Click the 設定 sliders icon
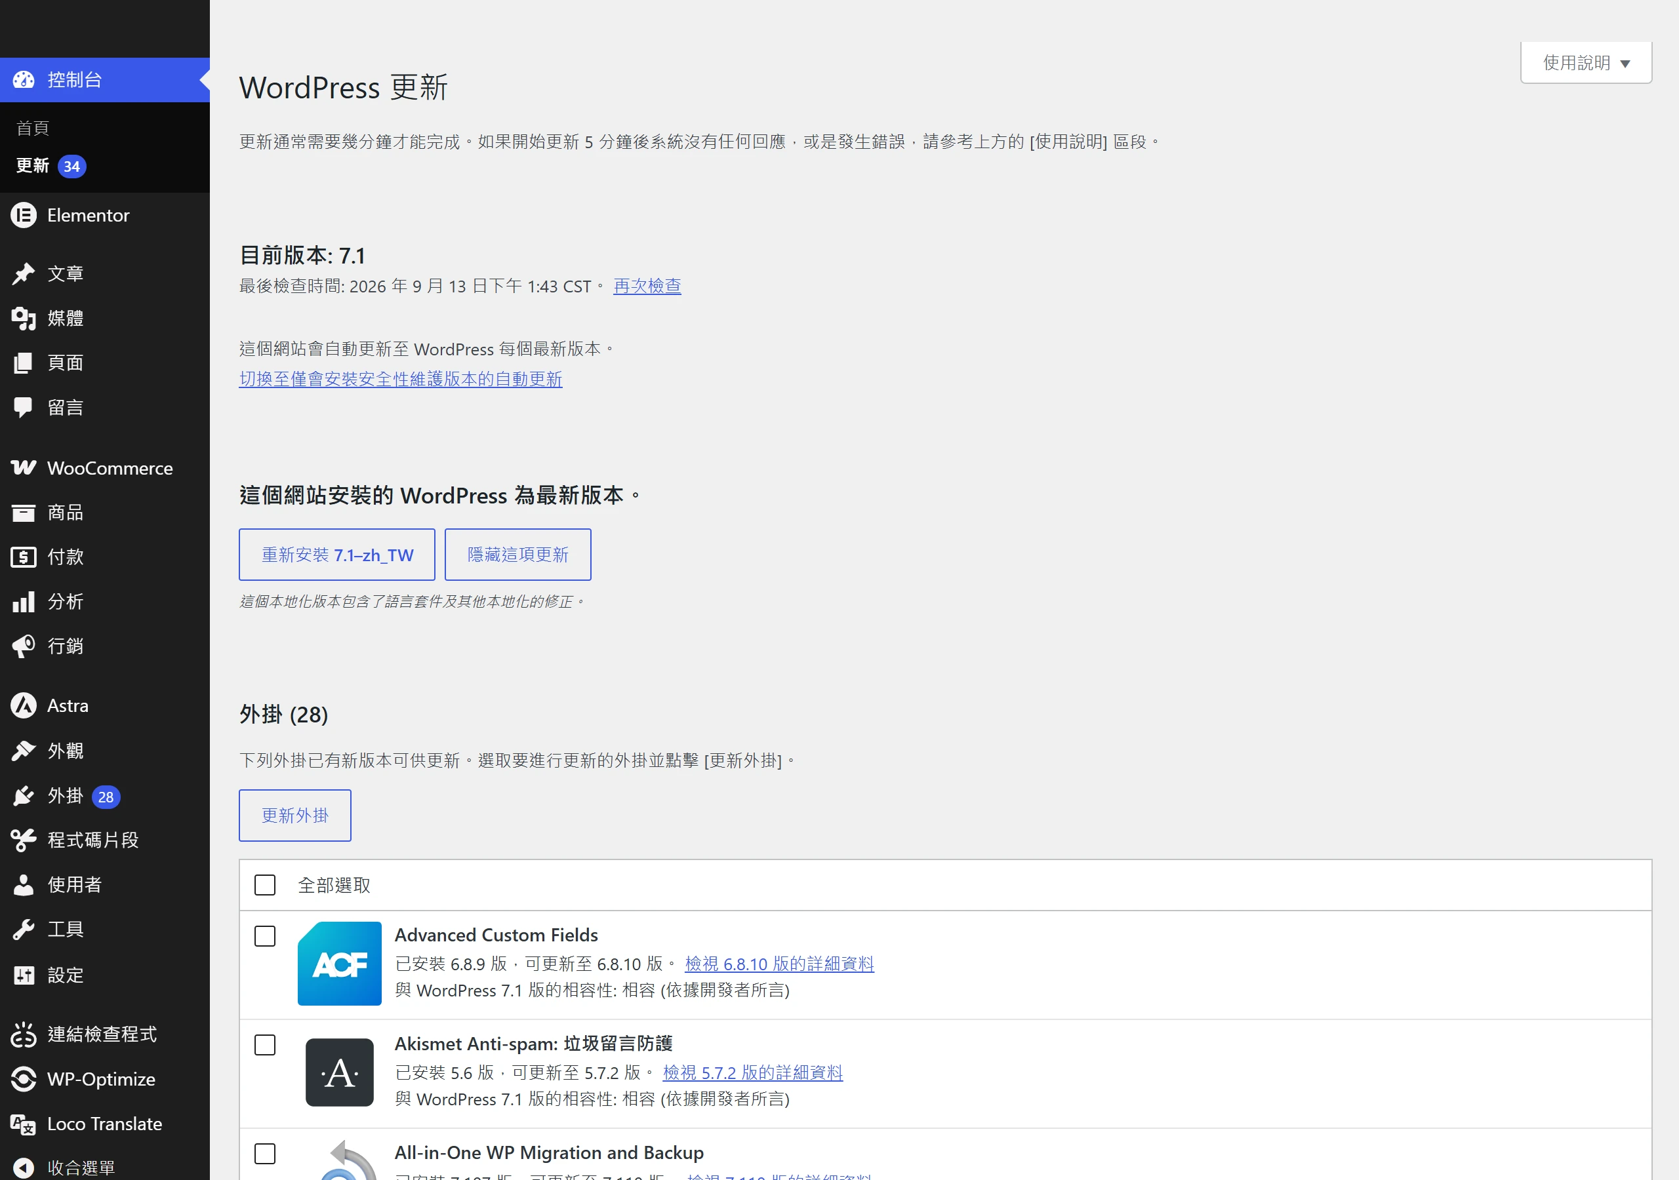1679x1180 pixels. [x=24, y=975]
